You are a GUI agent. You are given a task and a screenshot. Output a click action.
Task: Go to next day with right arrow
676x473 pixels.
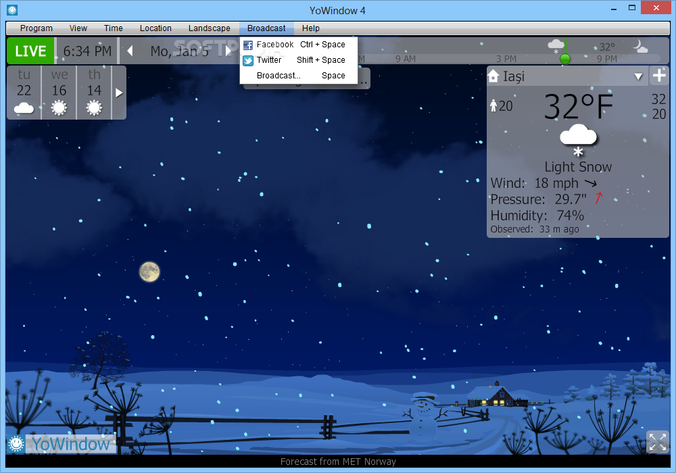tap(228, 51)
